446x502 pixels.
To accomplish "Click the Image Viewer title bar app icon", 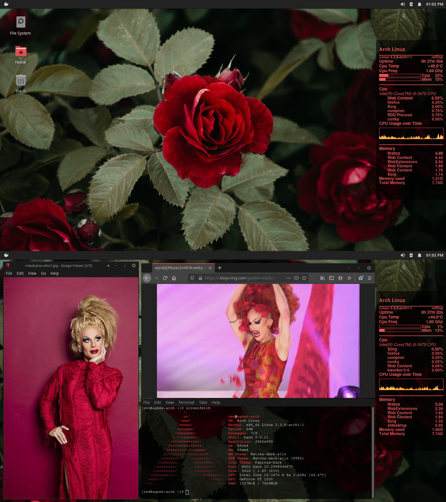I will click(x=8, y=266).
